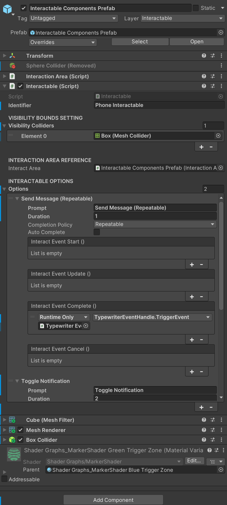Viewport: 227px width, 505px height.
Task: Open the Runtime Only dropdown
Action: coord(64,317)
